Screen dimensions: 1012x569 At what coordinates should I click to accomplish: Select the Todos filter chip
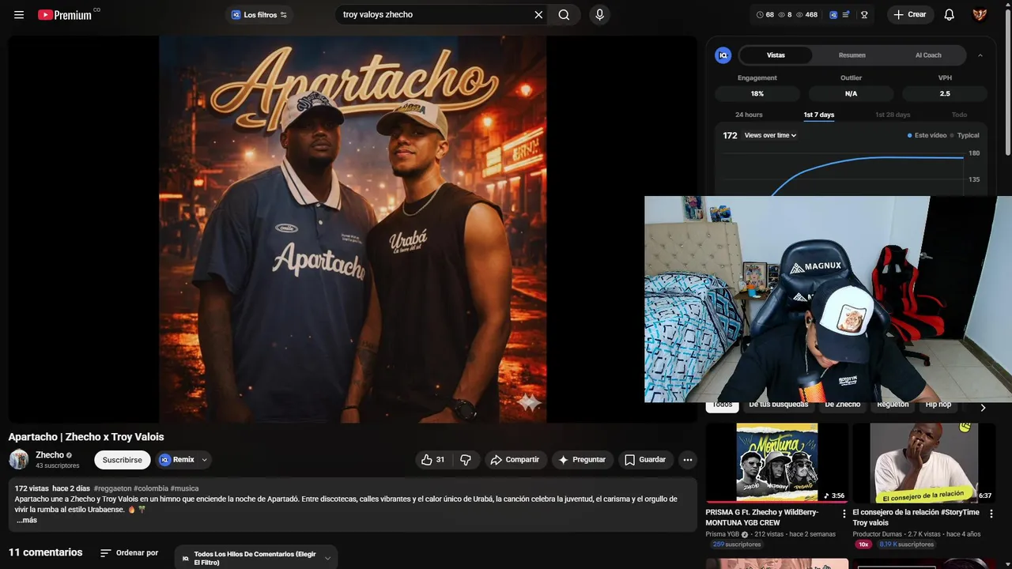(x=723, y=405)
